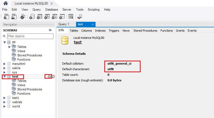The height and width of the screenshot is (118, 214).
Task: Switch to the Events tab
Action: [x=192, y=31]
